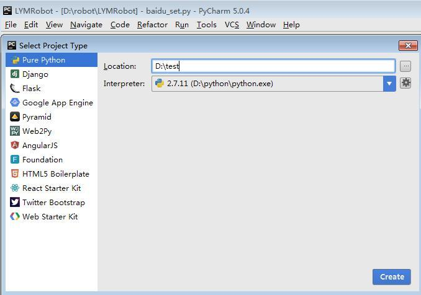Select the Pure Python project type icon
Screen dimensions: 421x295
[x=15, y=60]
